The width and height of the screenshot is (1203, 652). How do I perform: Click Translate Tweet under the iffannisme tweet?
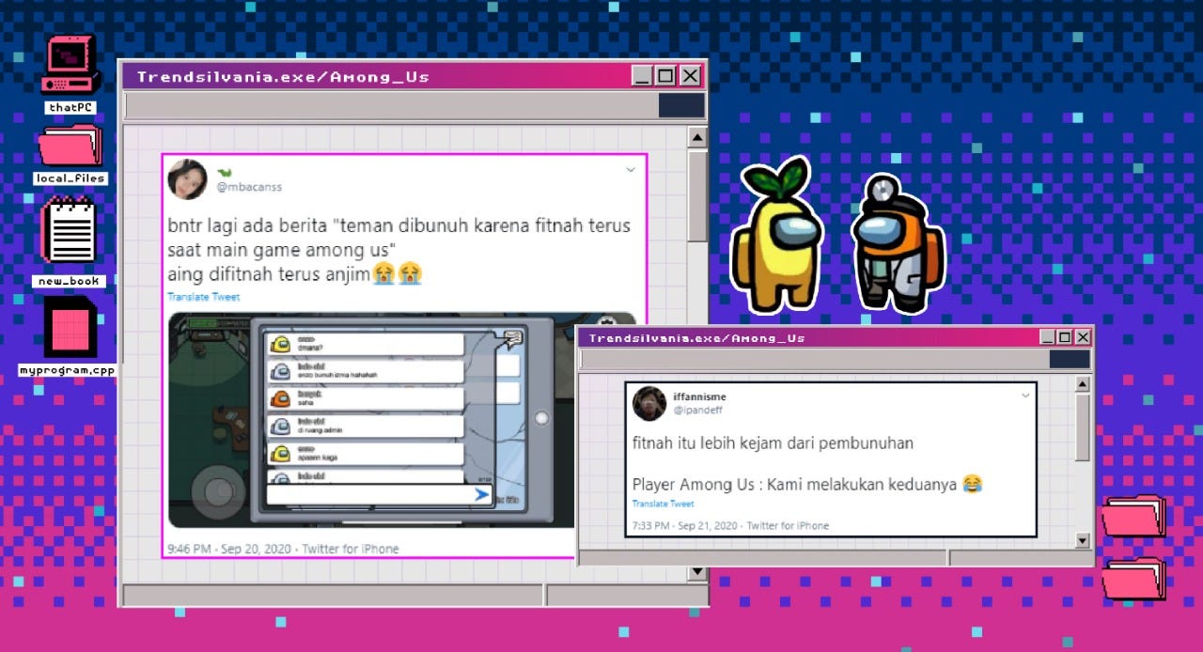click(x=663, y=505)
